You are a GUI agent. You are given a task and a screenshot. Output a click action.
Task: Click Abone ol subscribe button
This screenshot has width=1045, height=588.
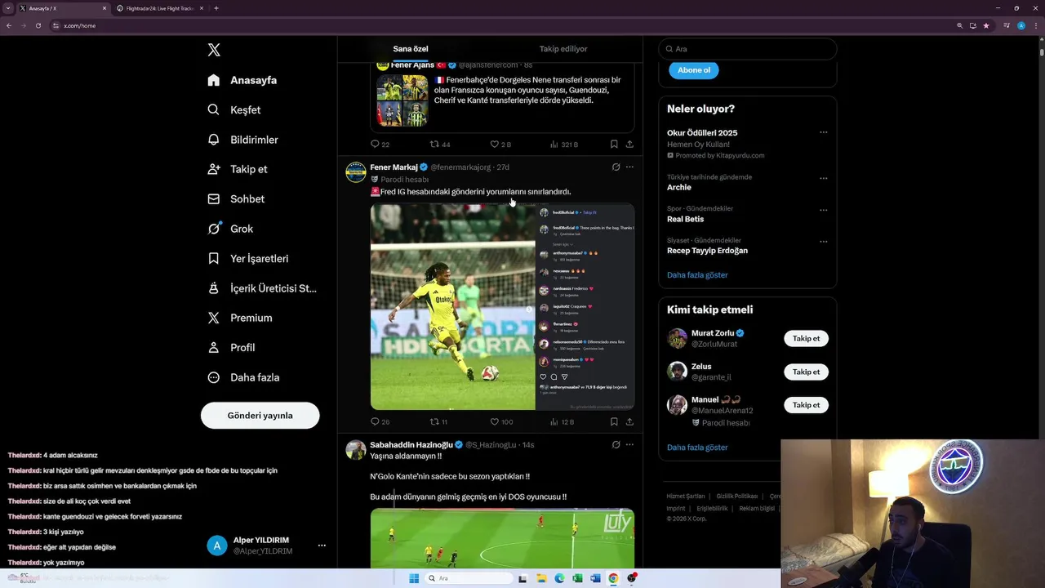(x=694, y=70)
